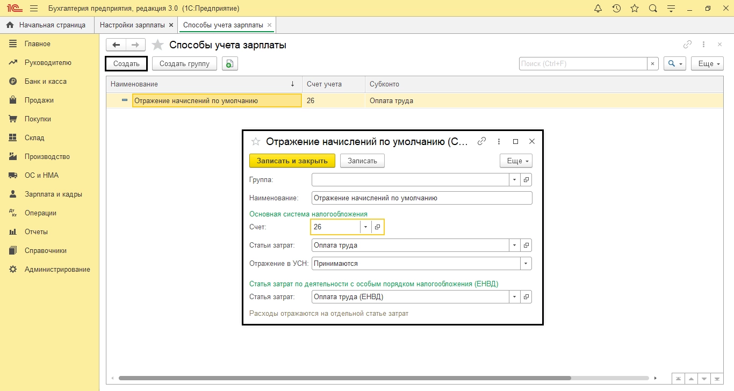Click the notifications bell icon

pos(598,9)
